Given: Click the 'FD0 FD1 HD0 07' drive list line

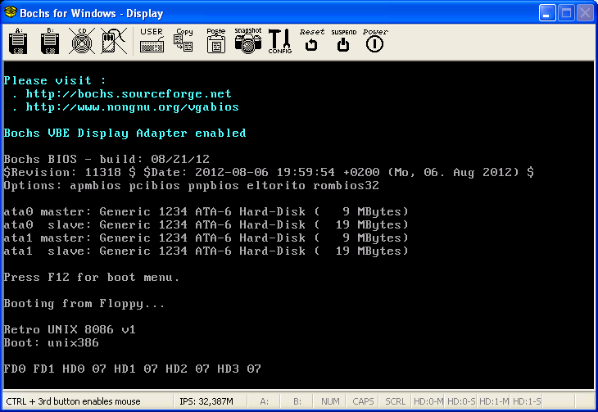Looking at the screenshot, I should [133, 369].
